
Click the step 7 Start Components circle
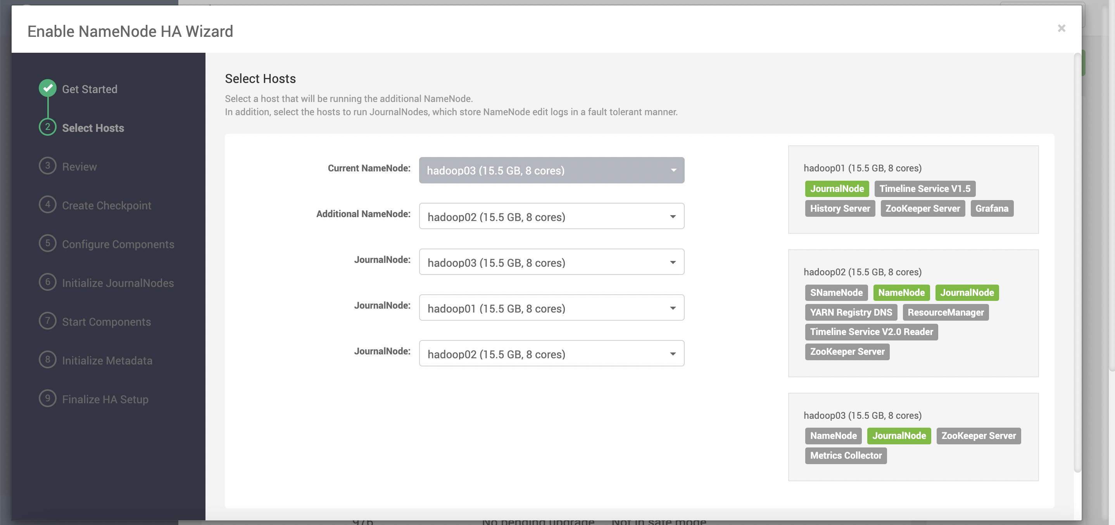[x=48, y=321]
